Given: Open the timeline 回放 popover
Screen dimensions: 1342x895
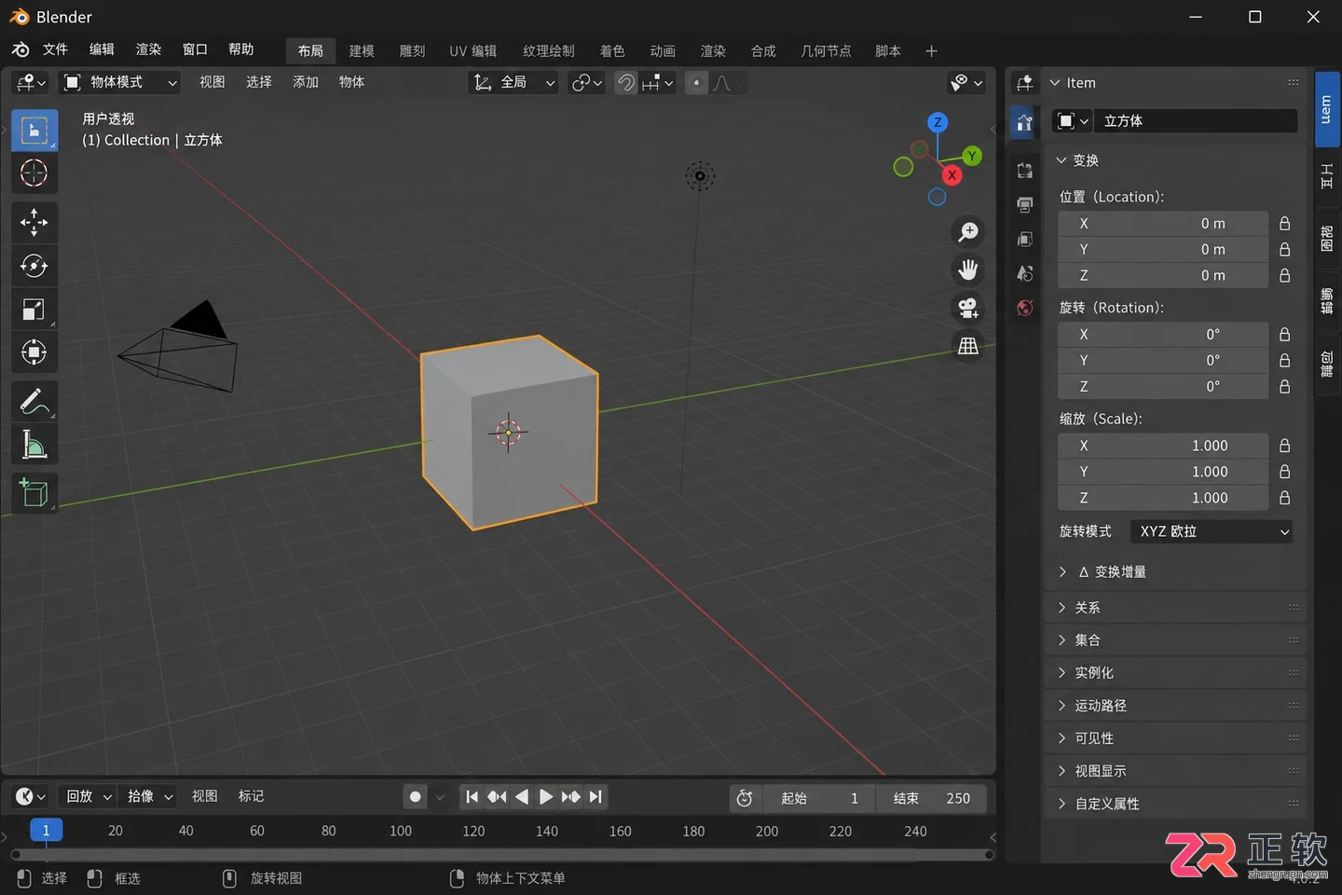Looking at the screenshot, I should tap(89, 797).
